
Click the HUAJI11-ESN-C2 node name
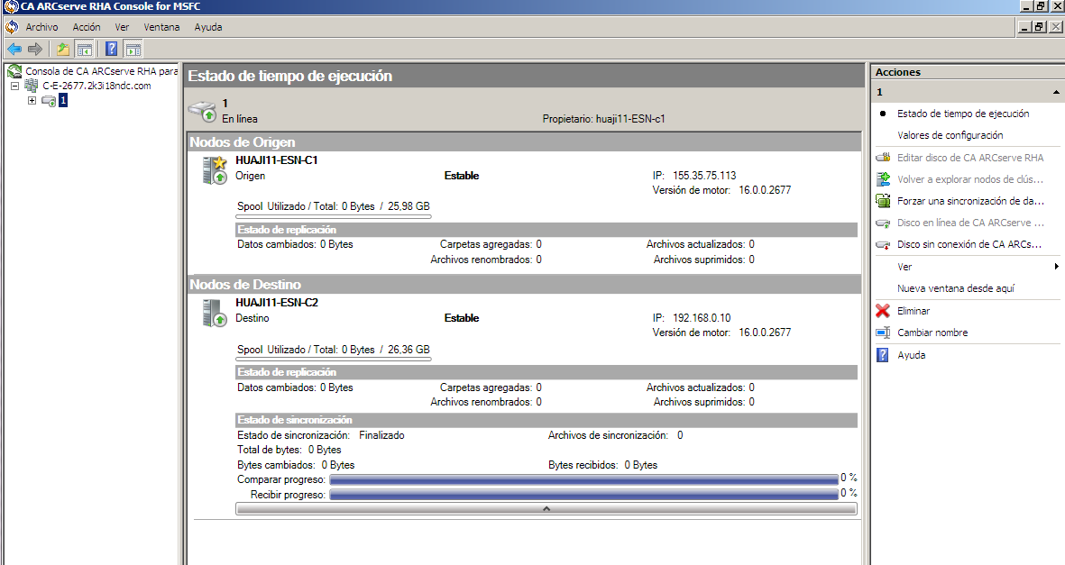[x=277, y=302]
